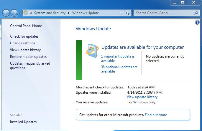Click the Back navigation arrow button
This screenshot has width=202, height=131.
[6, 13]
